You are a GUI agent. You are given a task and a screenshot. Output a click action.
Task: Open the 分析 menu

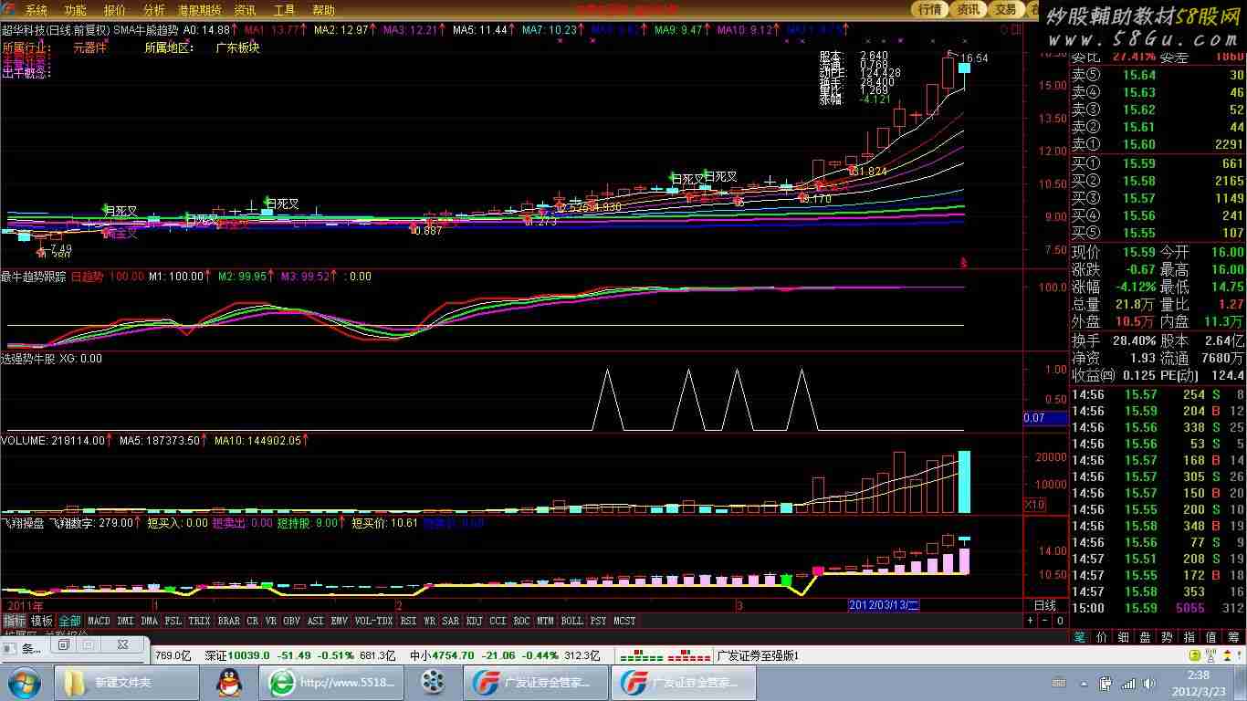pos(154,10)
